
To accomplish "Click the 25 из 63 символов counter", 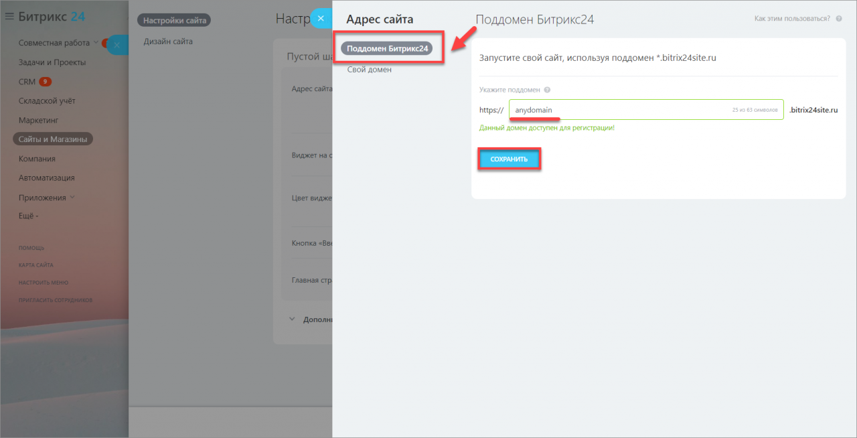I will [x=755, y=110].
